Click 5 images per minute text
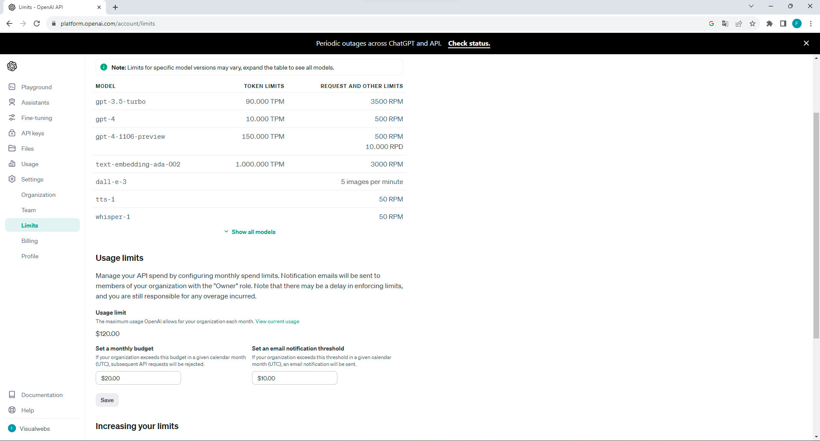This screenshot has width=820, height=441. point(372,182)
